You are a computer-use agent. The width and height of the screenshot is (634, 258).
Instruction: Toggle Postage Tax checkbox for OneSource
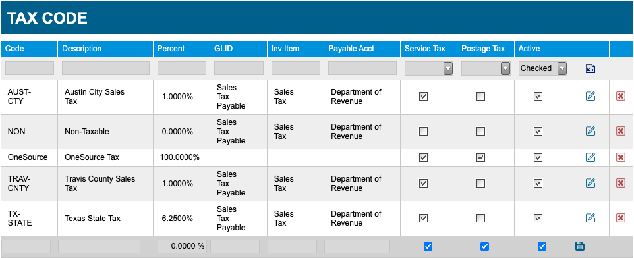click(480, 157)
